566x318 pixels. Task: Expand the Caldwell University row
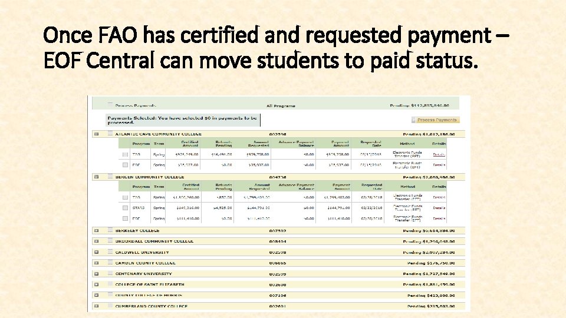pos(96,253)
